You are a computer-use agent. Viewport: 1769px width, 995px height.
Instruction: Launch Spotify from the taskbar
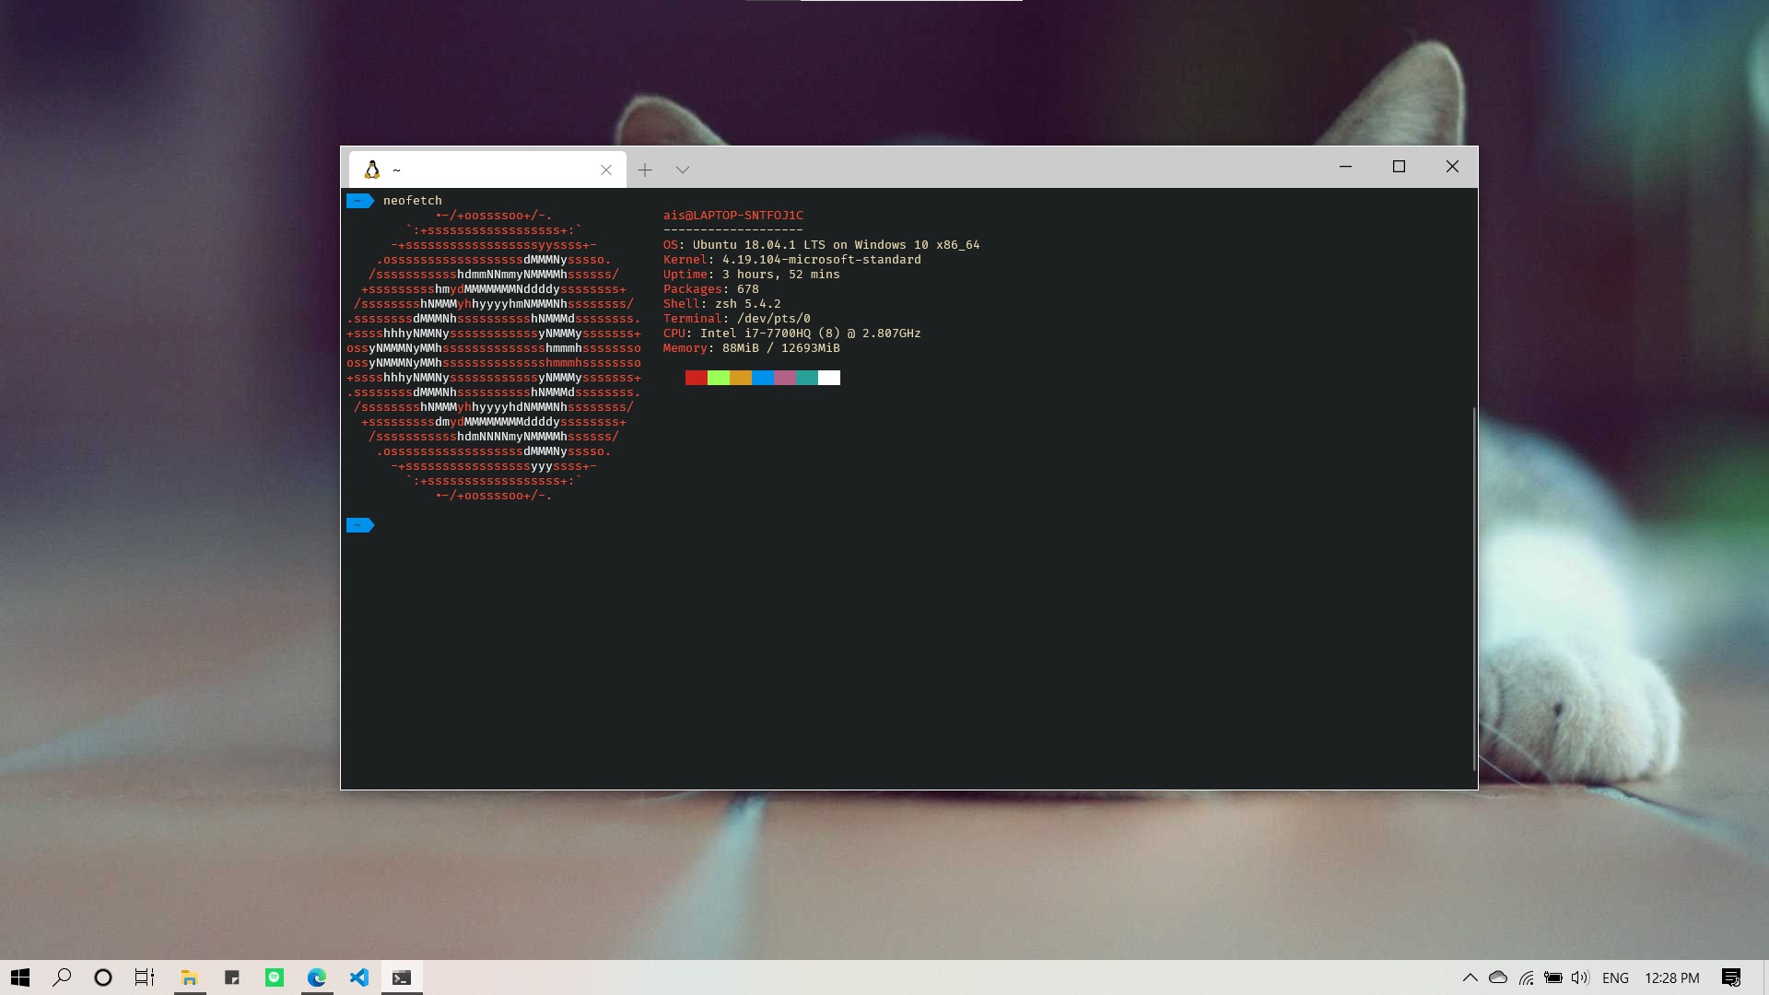pyautogui.click(x=275, y=977)
